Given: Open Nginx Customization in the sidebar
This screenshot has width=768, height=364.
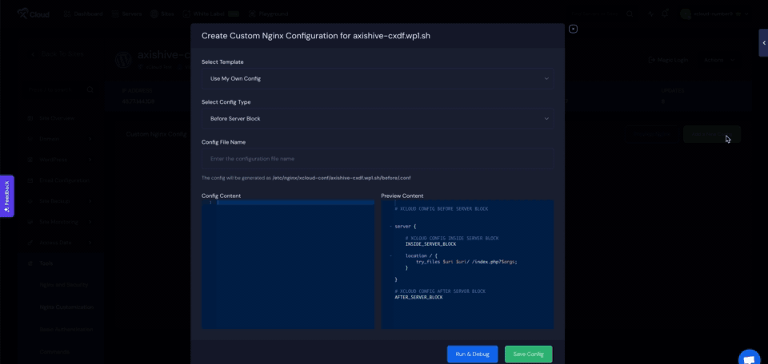Looking at the screenshot, I should tap(66, 307).
